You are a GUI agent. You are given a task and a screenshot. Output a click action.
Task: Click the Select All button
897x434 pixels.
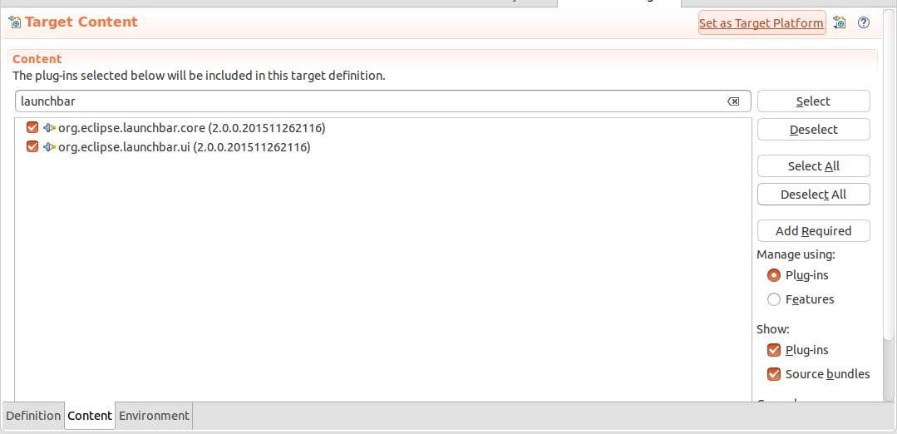coord(814,166)
